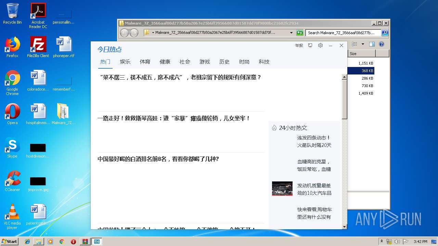The height and width of the screenshot is (246, 438).
Task: Open hot article 血糖高的克星
Action: coord(314,165)
